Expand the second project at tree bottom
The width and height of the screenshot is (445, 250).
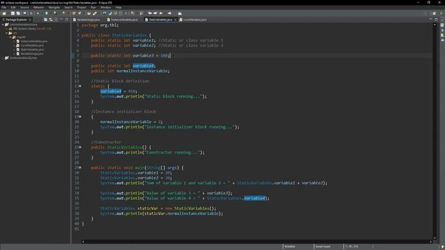click(x=3, y=58)
